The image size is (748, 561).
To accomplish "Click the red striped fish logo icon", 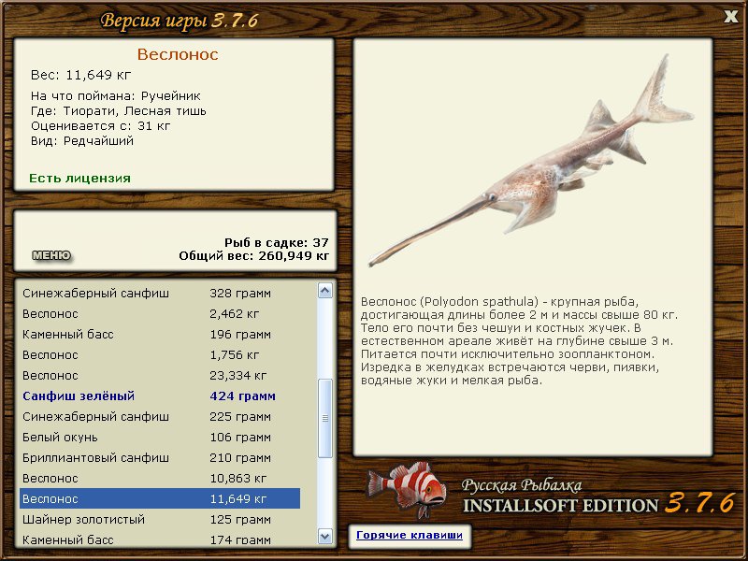I will coord(407,490).
